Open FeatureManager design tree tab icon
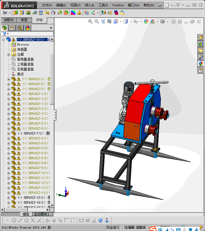Viewport: 205px width, 231px height. tap(4, 28)
